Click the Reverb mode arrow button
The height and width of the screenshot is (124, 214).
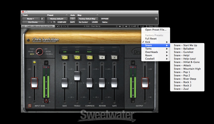[102, 57]
